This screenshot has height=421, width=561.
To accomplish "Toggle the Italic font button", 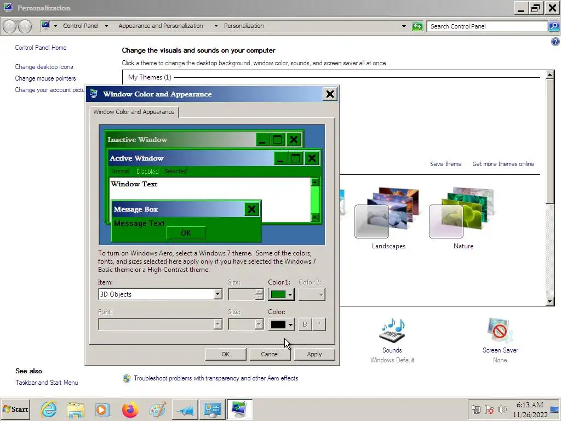I will (x=319, y=325).
